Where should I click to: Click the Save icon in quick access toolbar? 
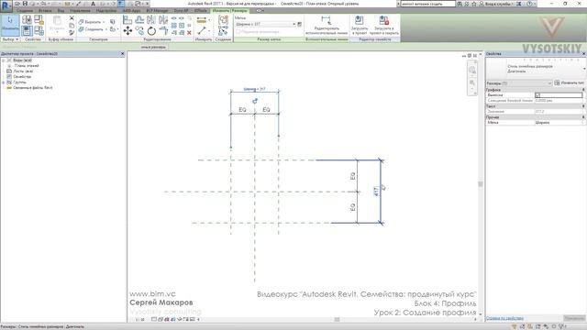[x=25, y=4]
